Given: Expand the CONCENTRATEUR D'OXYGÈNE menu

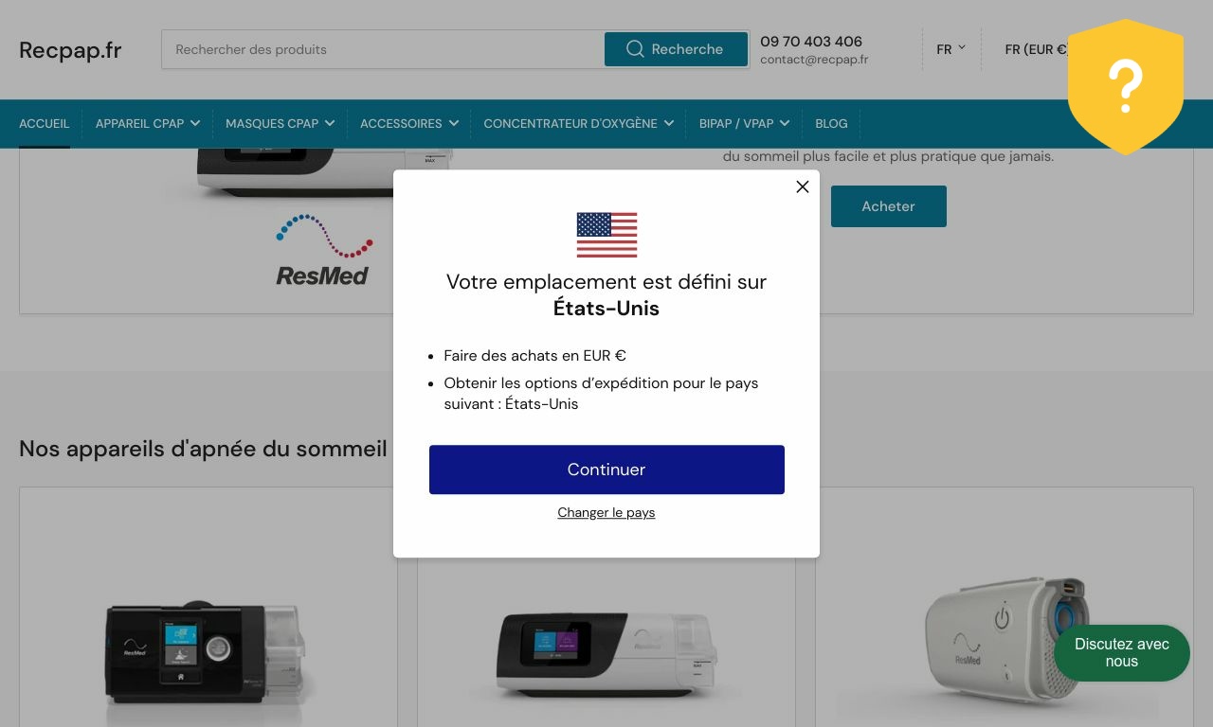Looking at the screenshot, I should coord(578,123).
